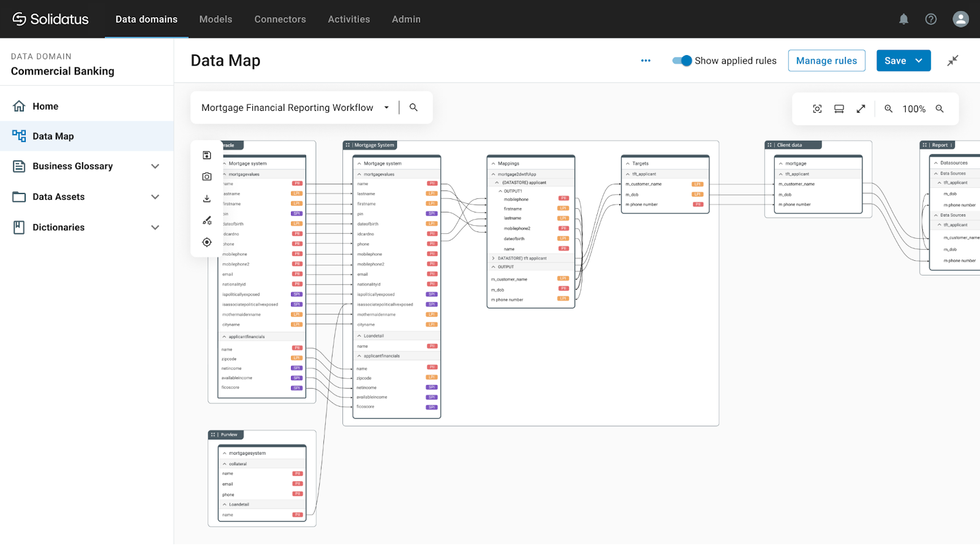Go to Home in the sidebar
Viewport: 980px width, 551px height.
[x=87, y=106]
